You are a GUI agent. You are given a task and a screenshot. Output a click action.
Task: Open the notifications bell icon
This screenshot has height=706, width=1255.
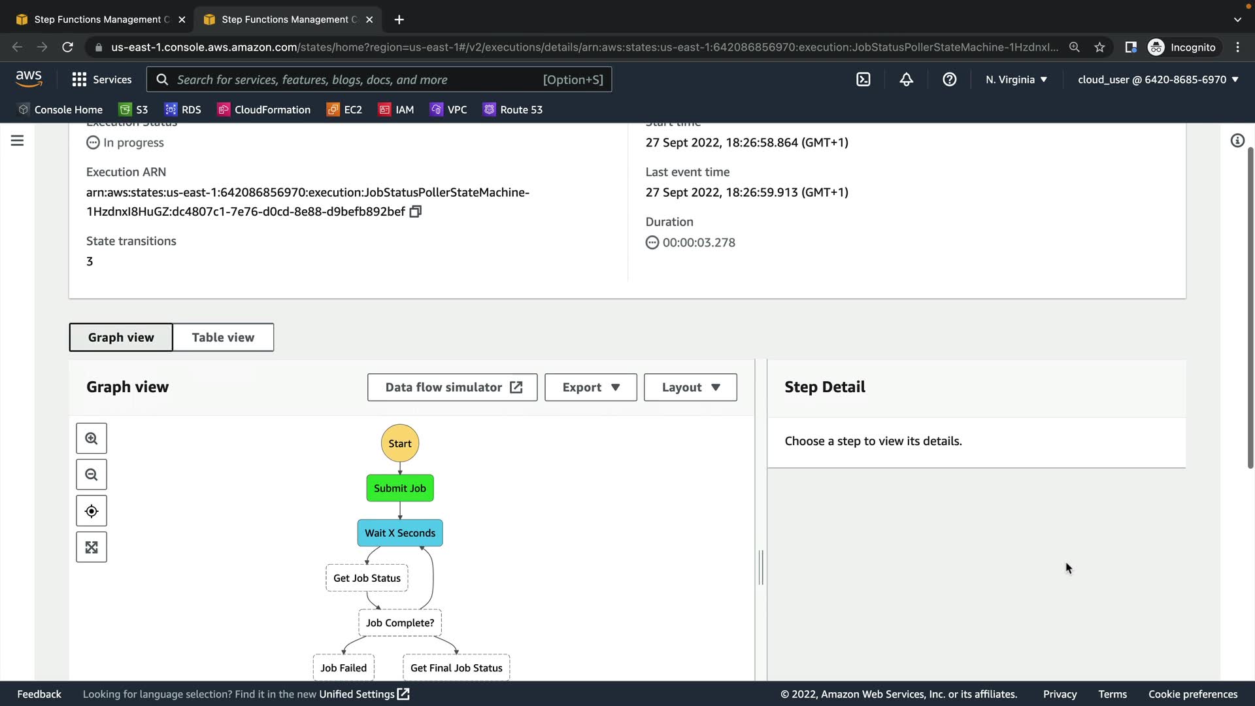point(907,80)
